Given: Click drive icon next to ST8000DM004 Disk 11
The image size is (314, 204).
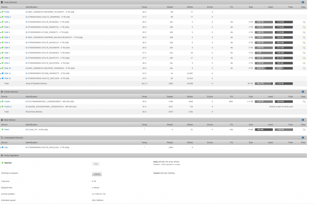Looking at the screenshot, I should point(26,73).
